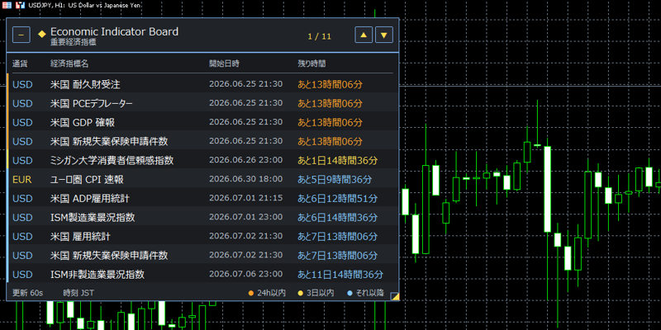Image resolution: width=661 pixels, height=330 pixels.
Task: Click the Economic Indicator Board title
Action: [x=114, y=31]
